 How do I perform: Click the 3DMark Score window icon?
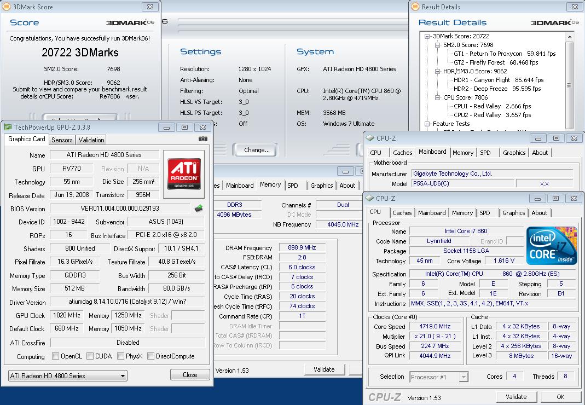(7, 7)
